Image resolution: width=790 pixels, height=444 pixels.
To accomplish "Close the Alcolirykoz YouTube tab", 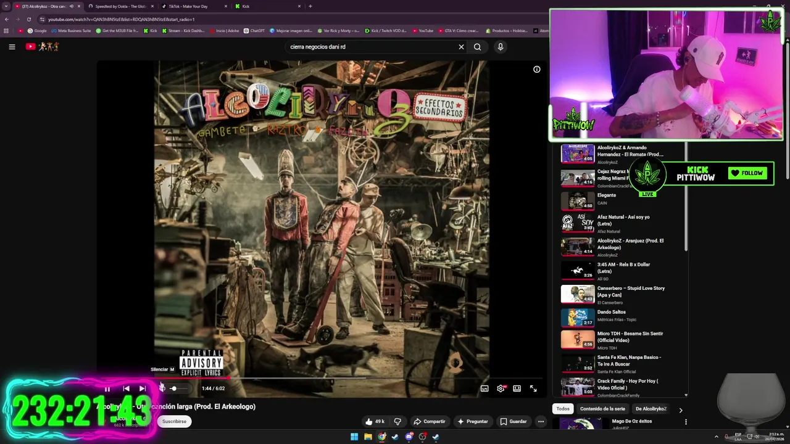I will pyautogui.click(x=79, y=6).
